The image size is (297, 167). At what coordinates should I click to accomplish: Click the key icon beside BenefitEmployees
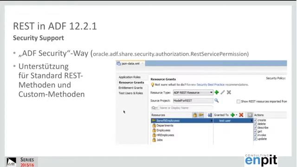(x=154, y=121)
